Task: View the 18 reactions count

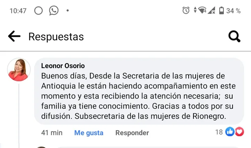Action: tap(219, 132)
